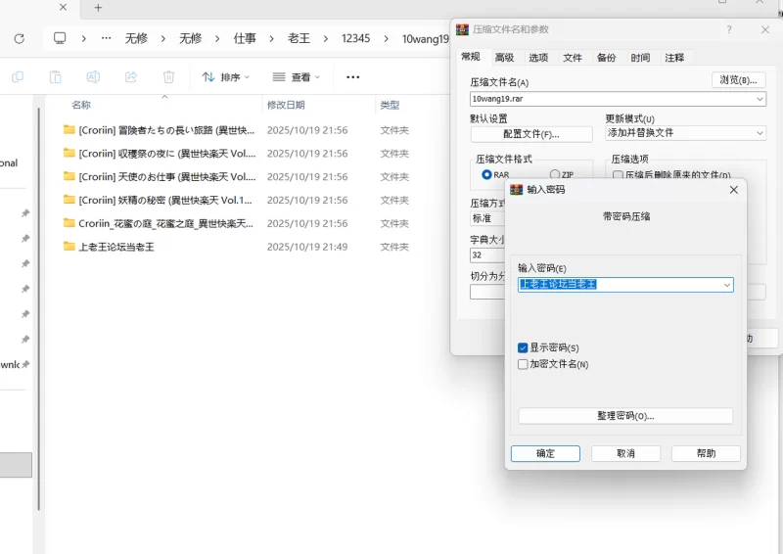Click the rename icon in Explorer toolbar
Image resolution: width=783 pixels, height=554 pixels.
(x=93, y=77)
